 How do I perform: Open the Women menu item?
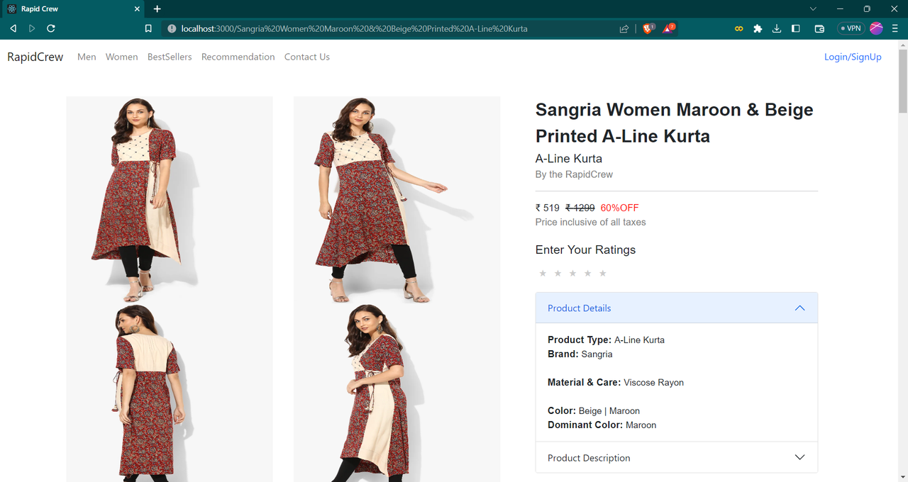click(122, 57)
